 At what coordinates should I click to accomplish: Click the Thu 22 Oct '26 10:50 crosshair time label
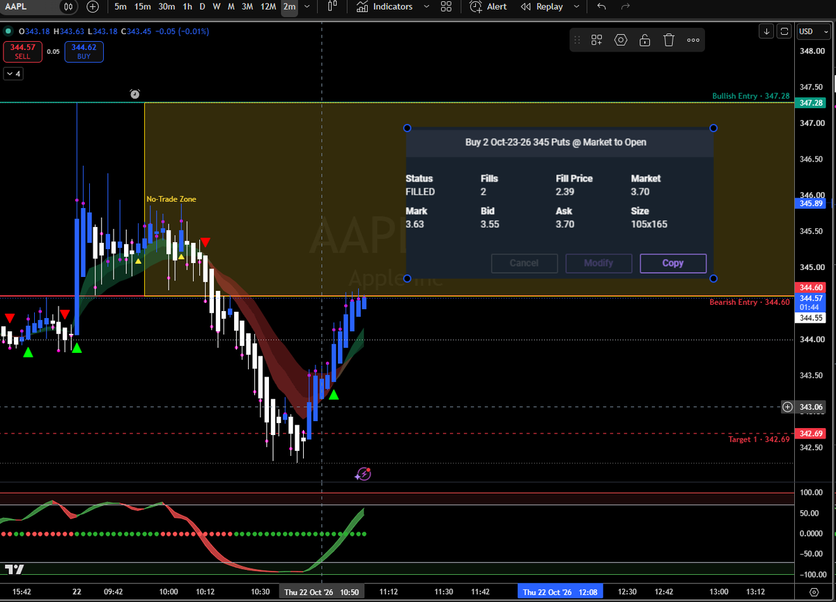(321, 592)
